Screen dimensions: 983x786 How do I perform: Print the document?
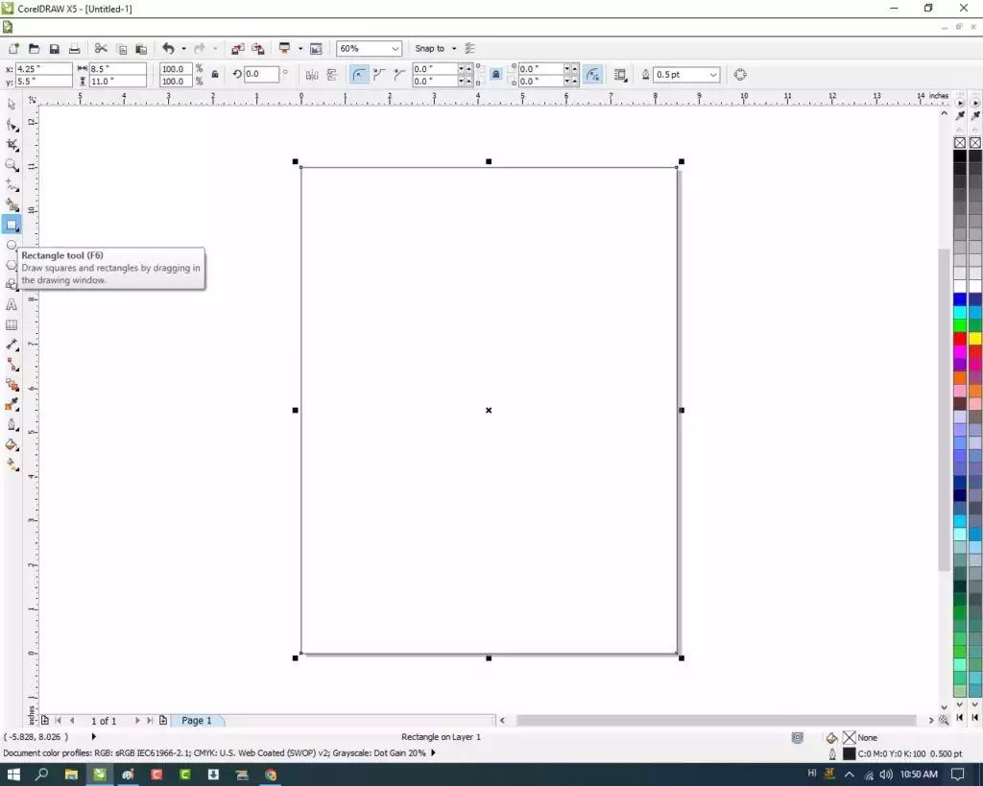[75, 48]
